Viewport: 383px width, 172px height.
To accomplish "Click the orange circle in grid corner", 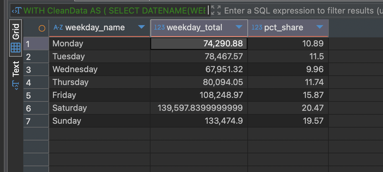I will tap(42, 28).
